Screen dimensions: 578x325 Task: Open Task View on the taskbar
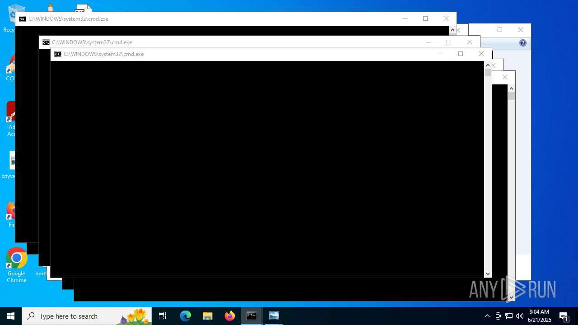pyautogui.click(x=163, y=316)
